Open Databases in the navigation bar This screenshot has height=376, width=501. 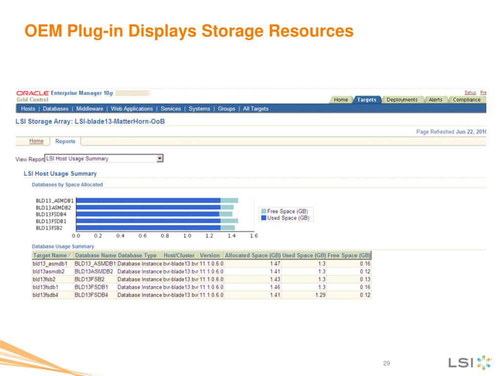[56, 109]
